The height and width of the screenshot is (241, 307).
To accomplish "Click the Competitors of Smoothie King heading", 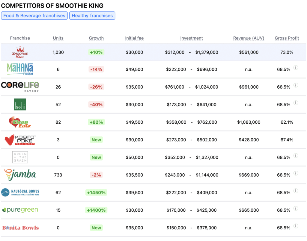I will click(x=52, y=6).
